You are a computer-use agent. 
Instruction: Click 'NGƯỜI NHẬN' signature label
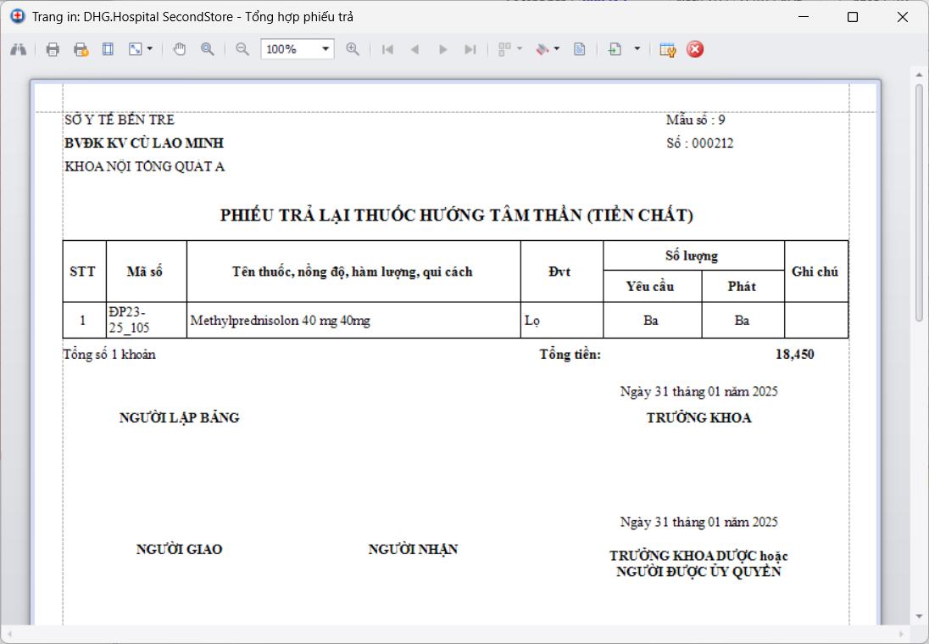413,549
